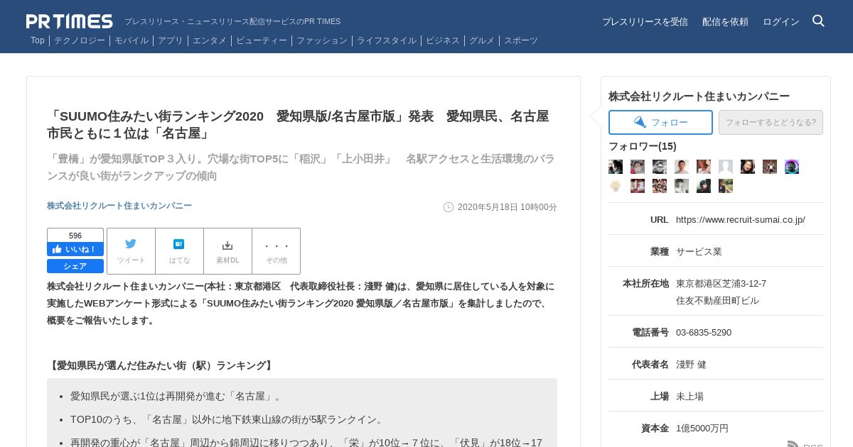Click 配信を依頼 link
This screenshot has height=447, width=853.
tap(725, 21)
